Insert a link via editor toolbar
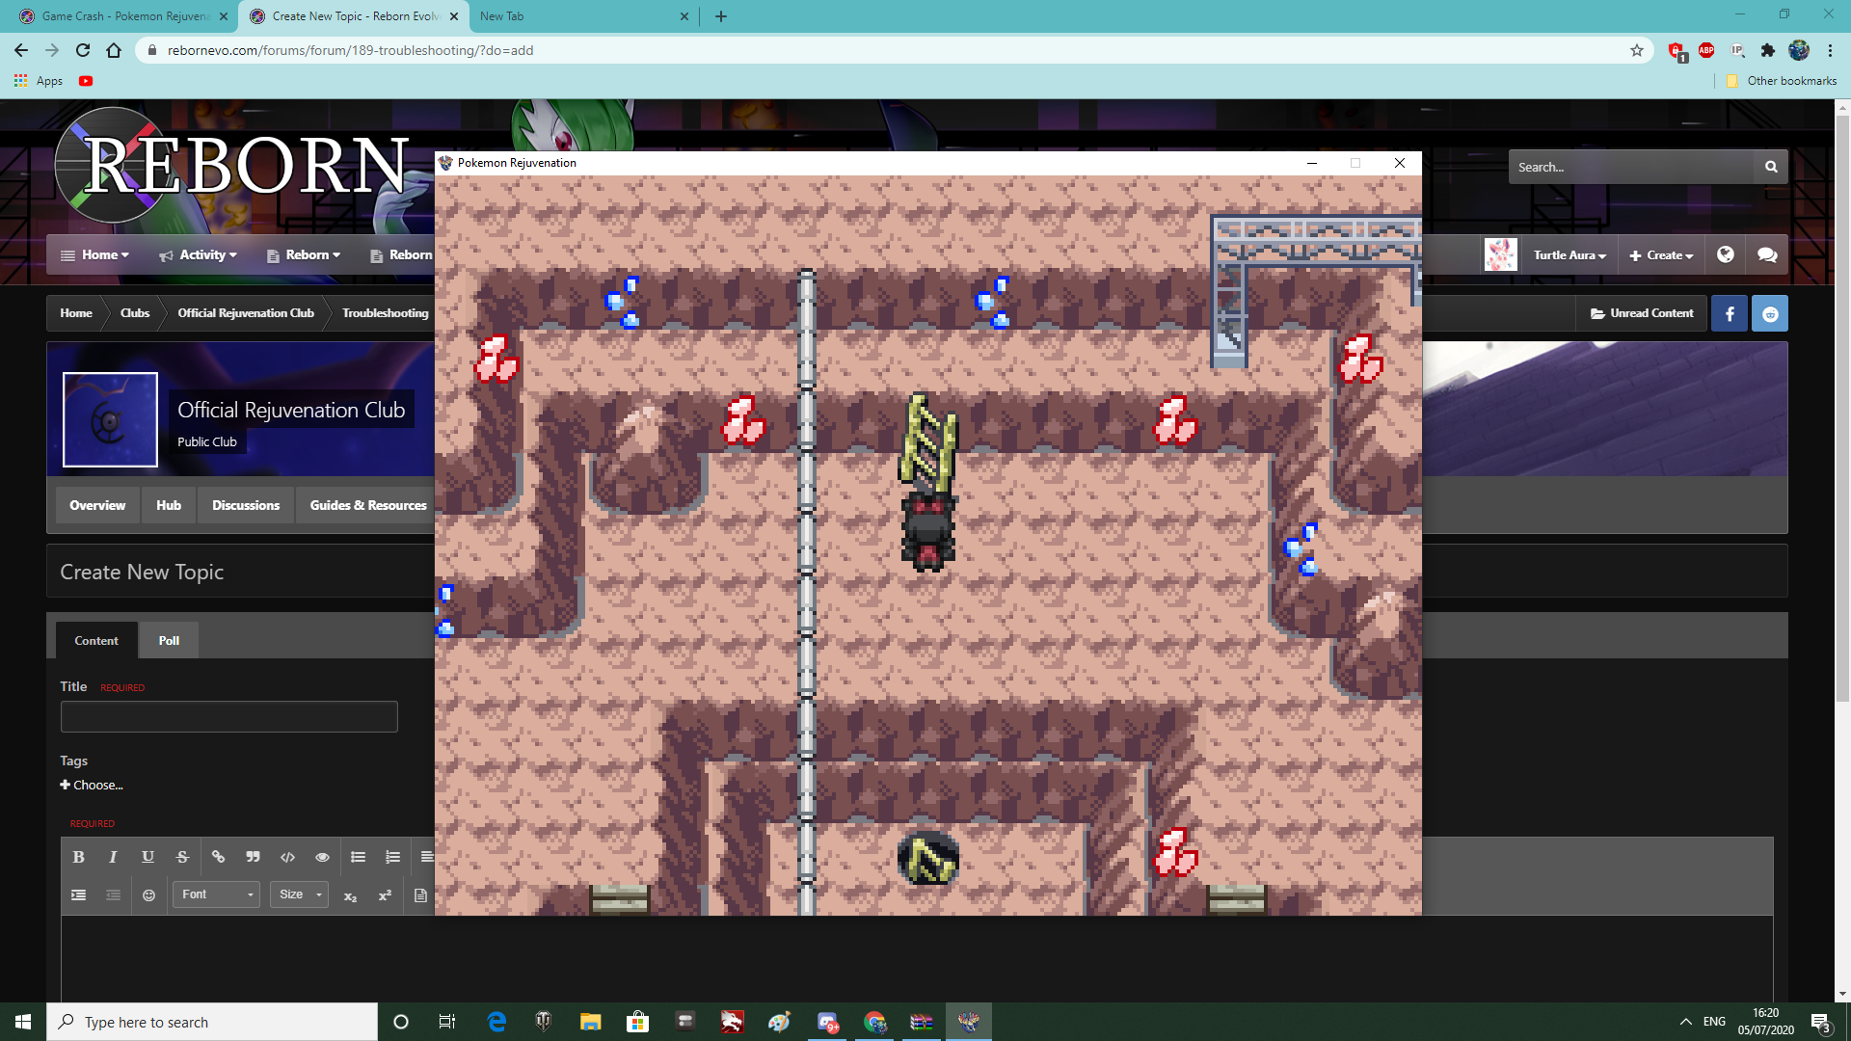This screenshot has width=1851, height=1041. (x=218, y=857)
